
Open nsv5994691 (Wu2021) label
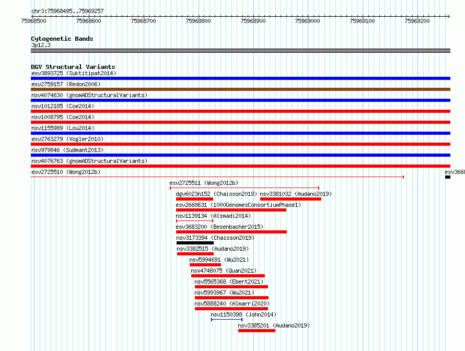(219, 260)
